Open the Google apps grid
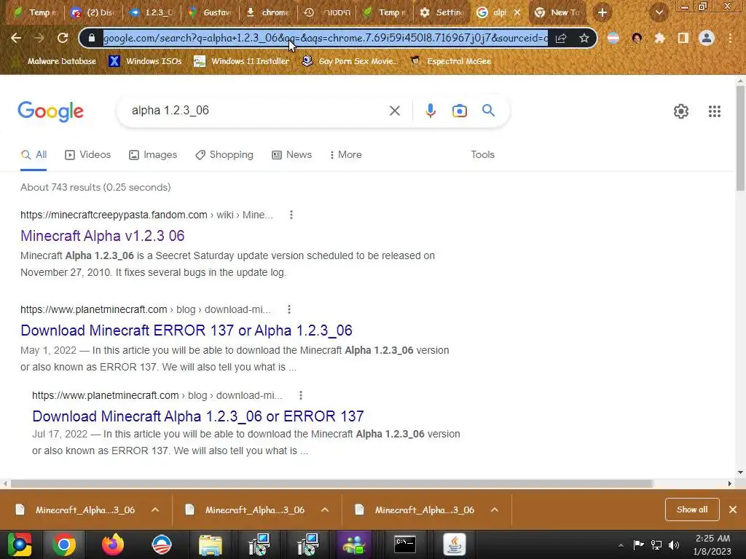Image resolution: width=746 pixels, height=559 pixels. (x=714, y=111)
